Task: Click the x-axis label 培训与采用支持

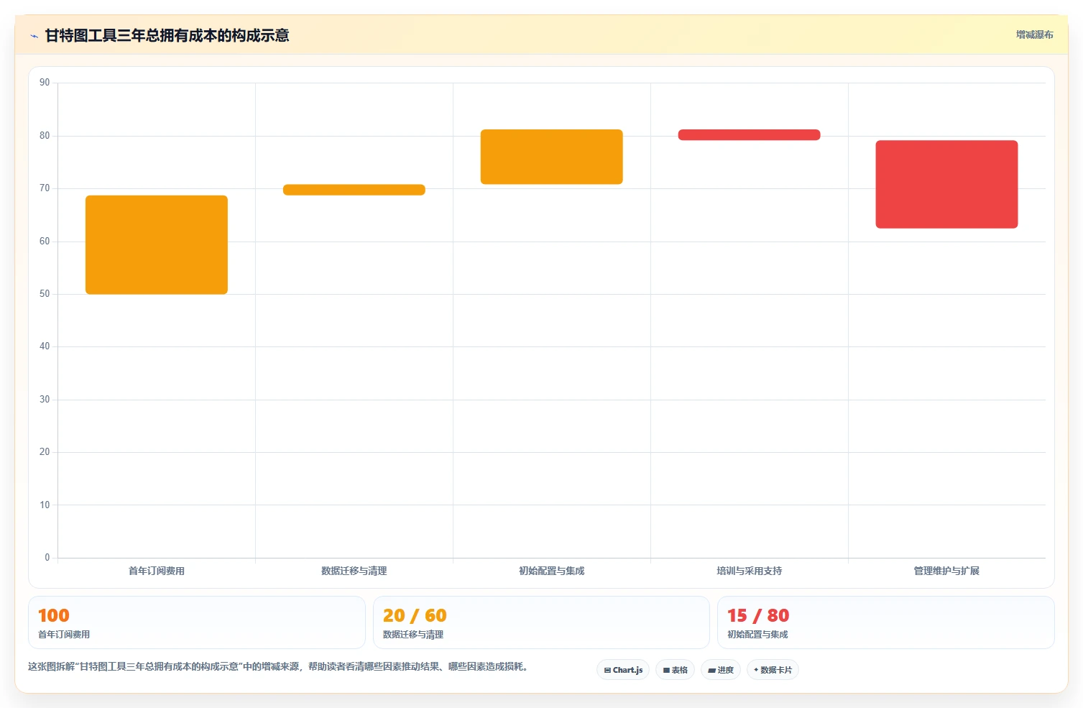Action: click(x=749, y=571)
